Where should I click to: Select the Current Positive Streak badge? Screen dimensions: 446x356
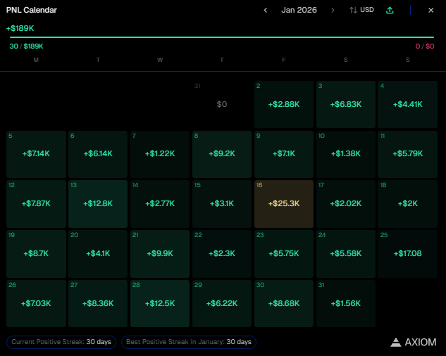click(x=61, y=342)
